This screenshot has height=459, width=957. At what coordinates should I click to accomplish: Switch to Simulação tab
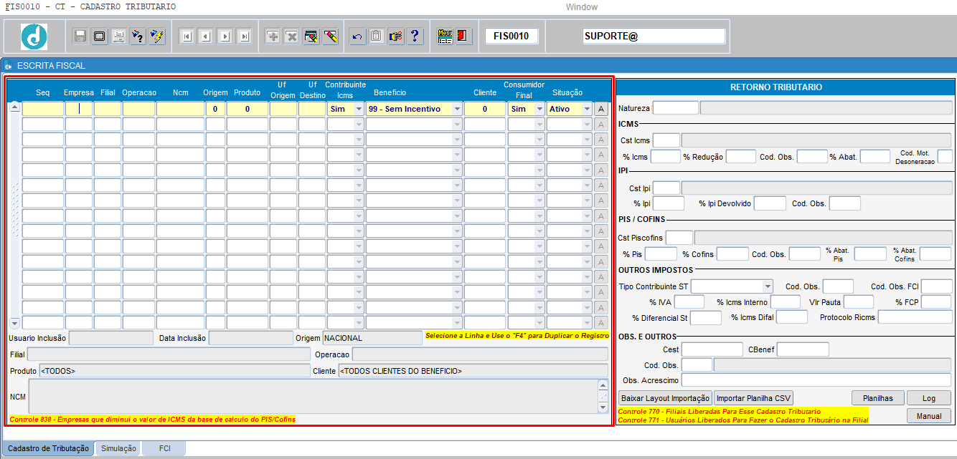point(118,448)
